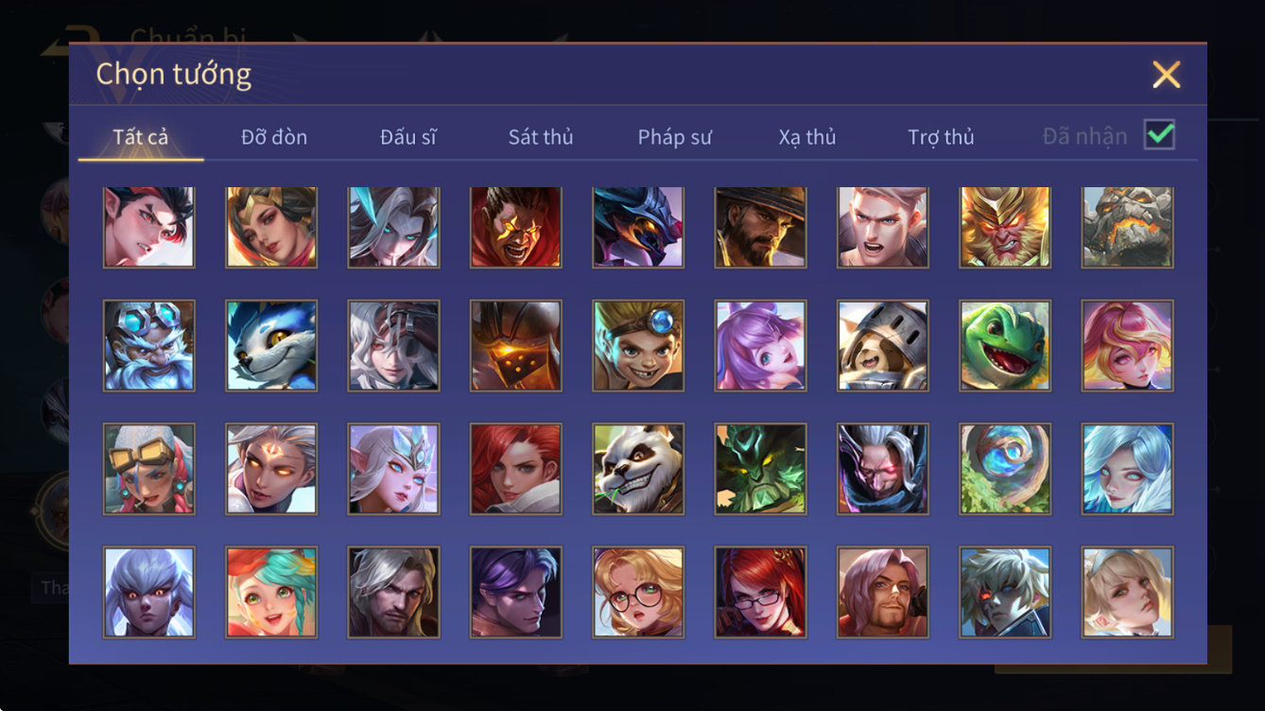Viewport: 1265px width, 711px height.
Task: Pick the green chameleon hero portrait
Action: (x=1005, y=346)
